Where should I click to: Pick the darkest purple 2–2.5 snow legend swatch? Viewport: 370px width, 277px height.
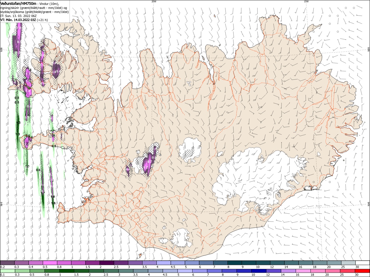[x=106, y=263]
